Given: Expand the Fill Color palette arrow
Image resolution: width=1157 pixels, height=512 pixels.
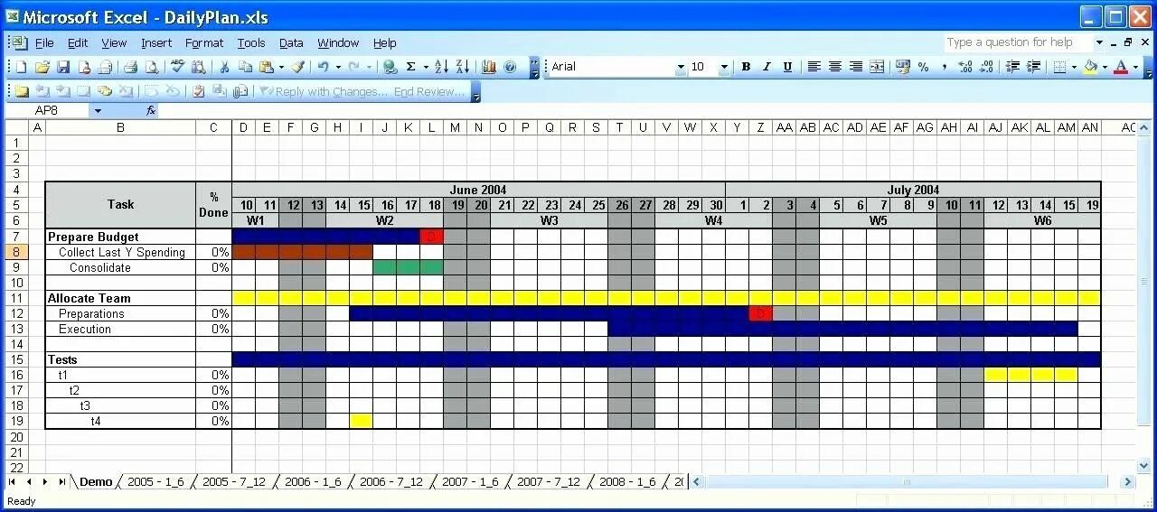Looking at the screenshot, I should [x=1105, y=67].
